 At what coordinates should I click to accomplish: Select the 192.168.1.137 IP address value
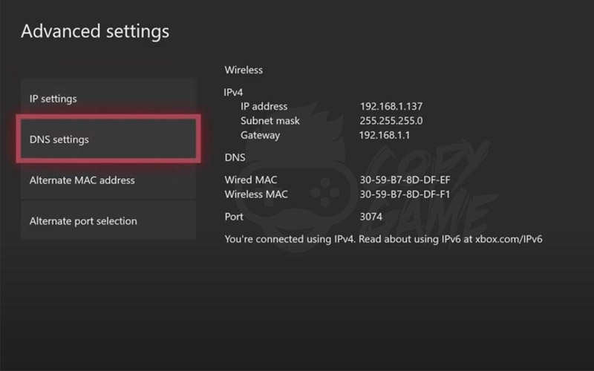(x=392, y=106)
